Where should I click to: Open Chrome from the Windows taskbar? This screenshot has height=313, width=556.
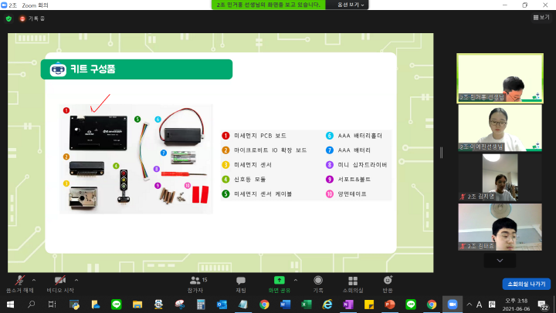[x=264, y=305]
